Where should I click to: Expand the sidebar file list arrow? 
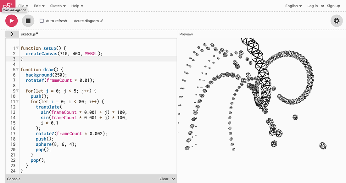point(12,34)
